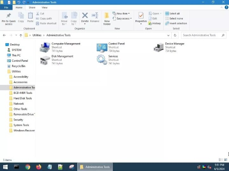Click the Windows Start button
This screenshot has height=171, width=229.
(x=5, y=167)
